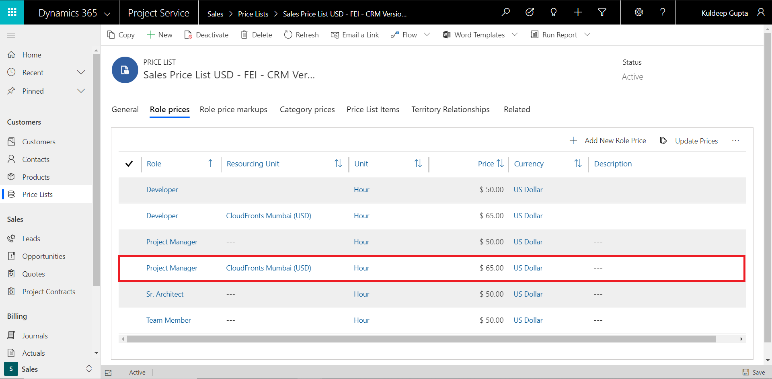Click Sales breadcrumb

point(215,14)
